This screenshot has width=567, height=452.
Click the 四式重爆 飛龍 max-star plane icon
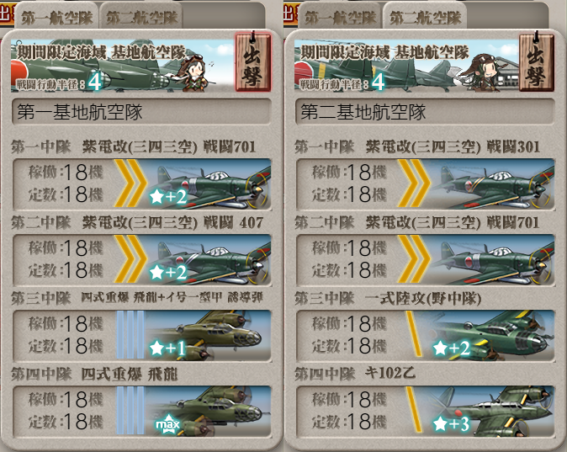[x=208, y=411]
